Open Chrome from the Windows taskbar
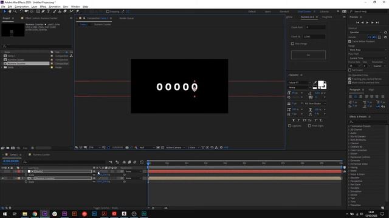The image size is (389, 218). 35,214
